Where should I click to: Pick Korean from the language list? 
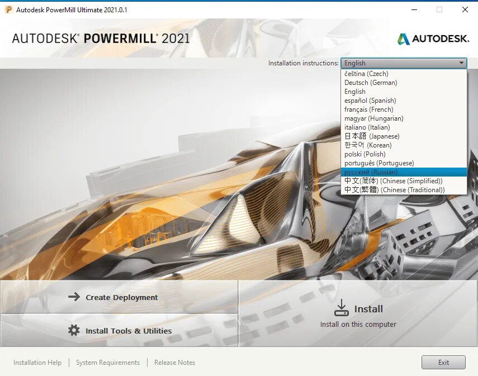404,145
